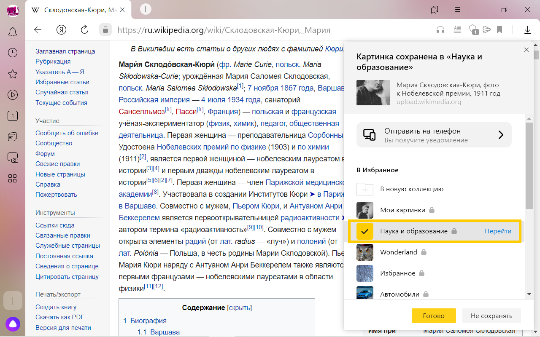Click the browser profile avatar
This screenshot has width=540, height=337.
13,10
